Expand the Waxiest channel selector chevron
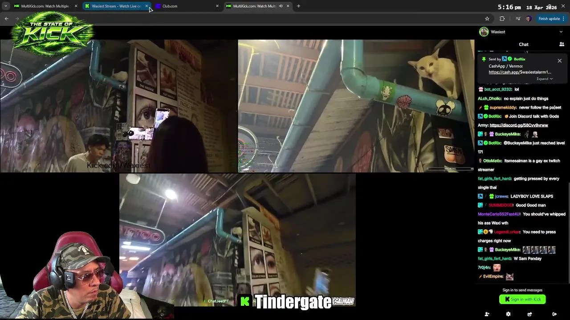This screenshot has height=320, width=570. click(561, 32)
